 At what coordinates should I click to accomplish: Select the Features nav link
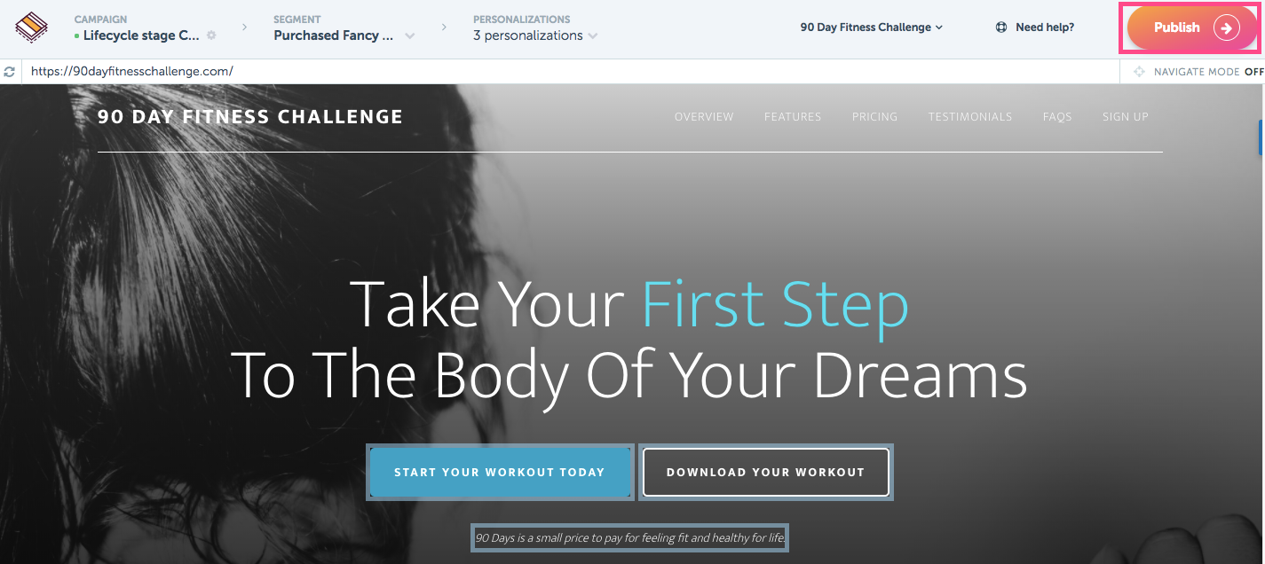point(793,117)
